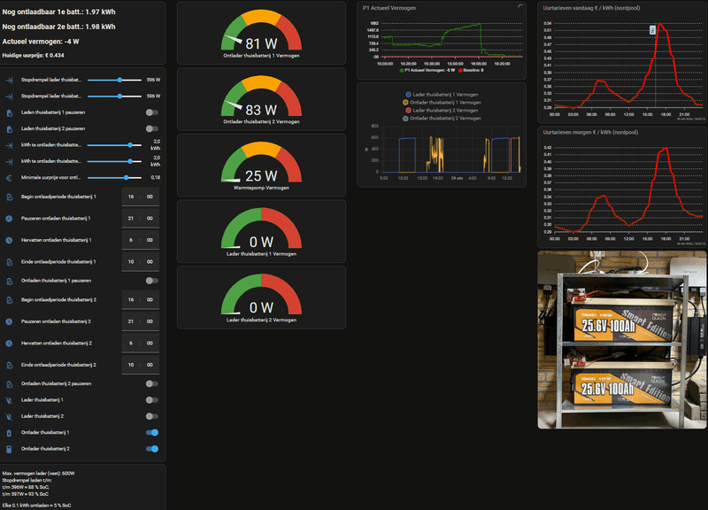Open the battery rack photo

tap(622, 340)
